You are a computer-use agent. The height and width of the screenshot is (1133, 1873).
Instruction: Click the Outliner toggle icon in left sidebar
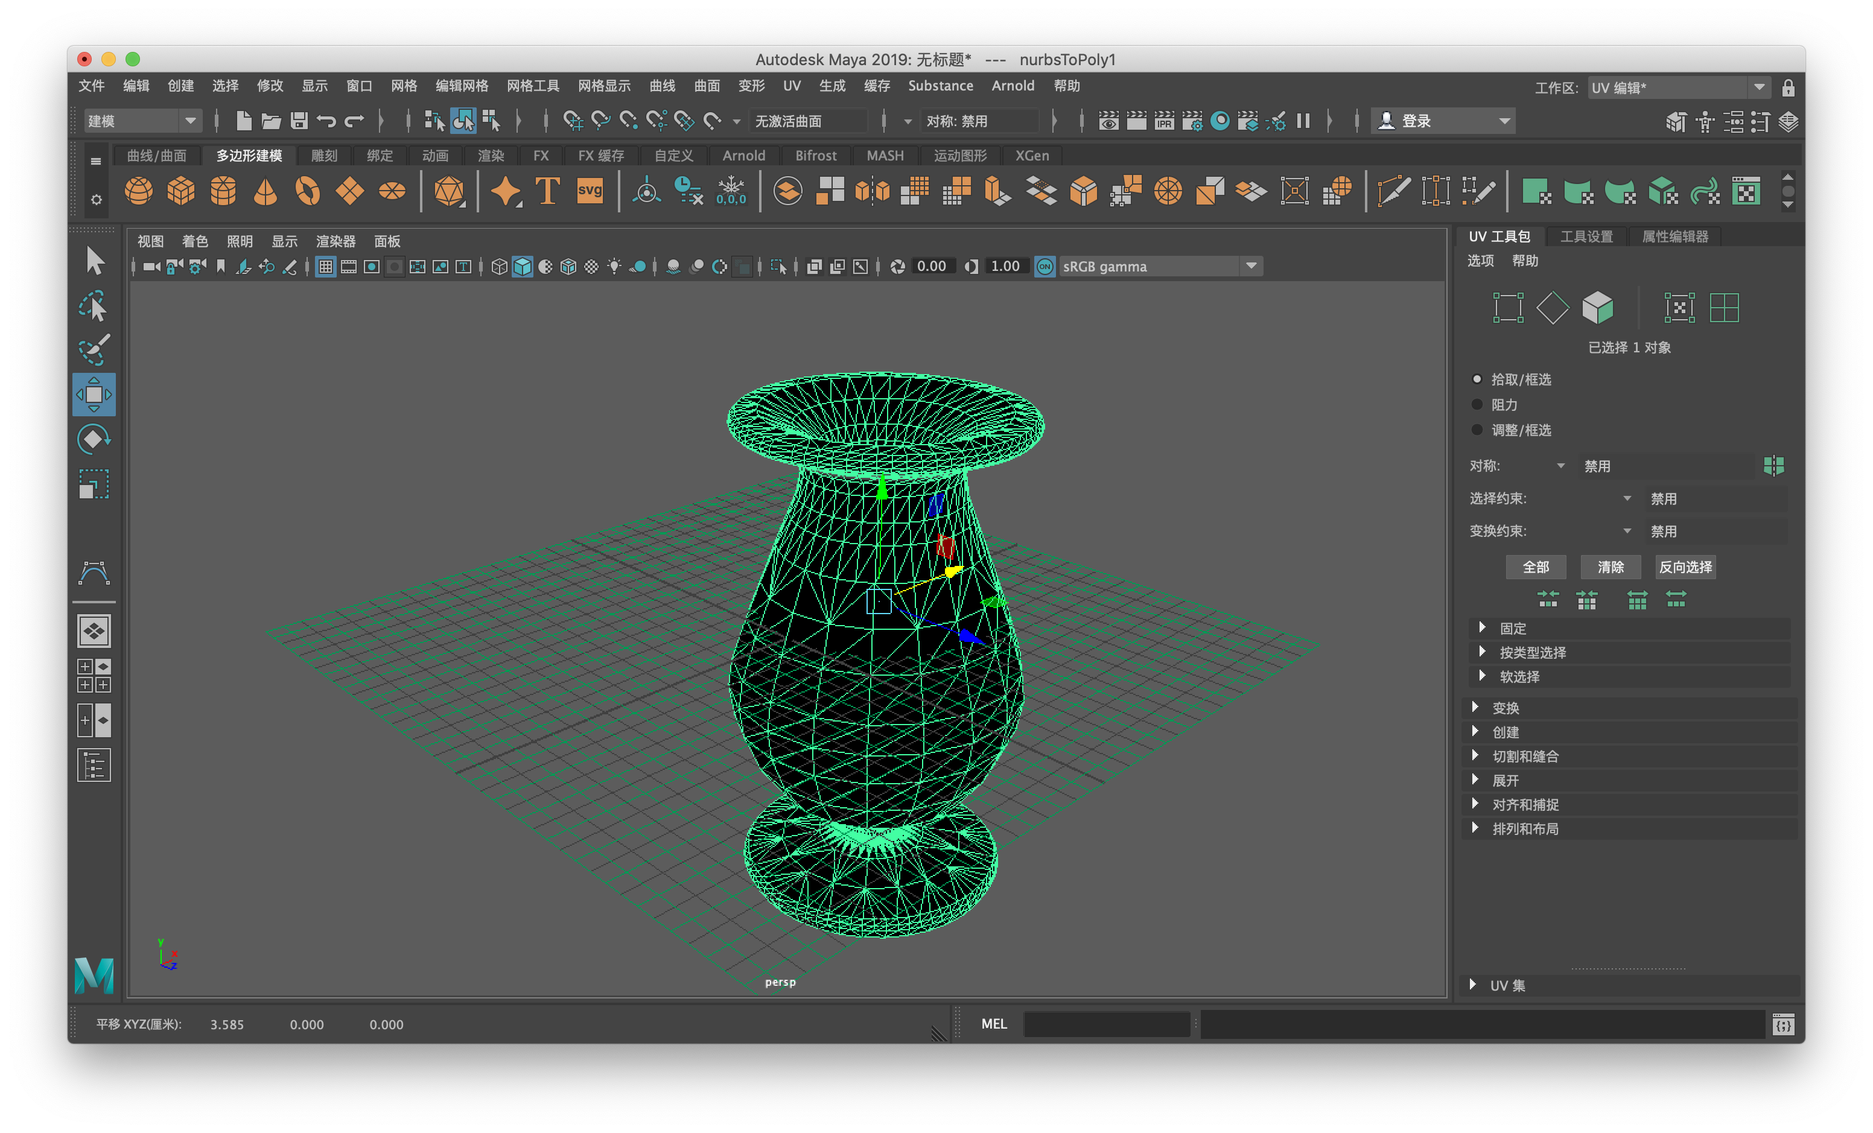pyautogui.click(x=94, y=765)
